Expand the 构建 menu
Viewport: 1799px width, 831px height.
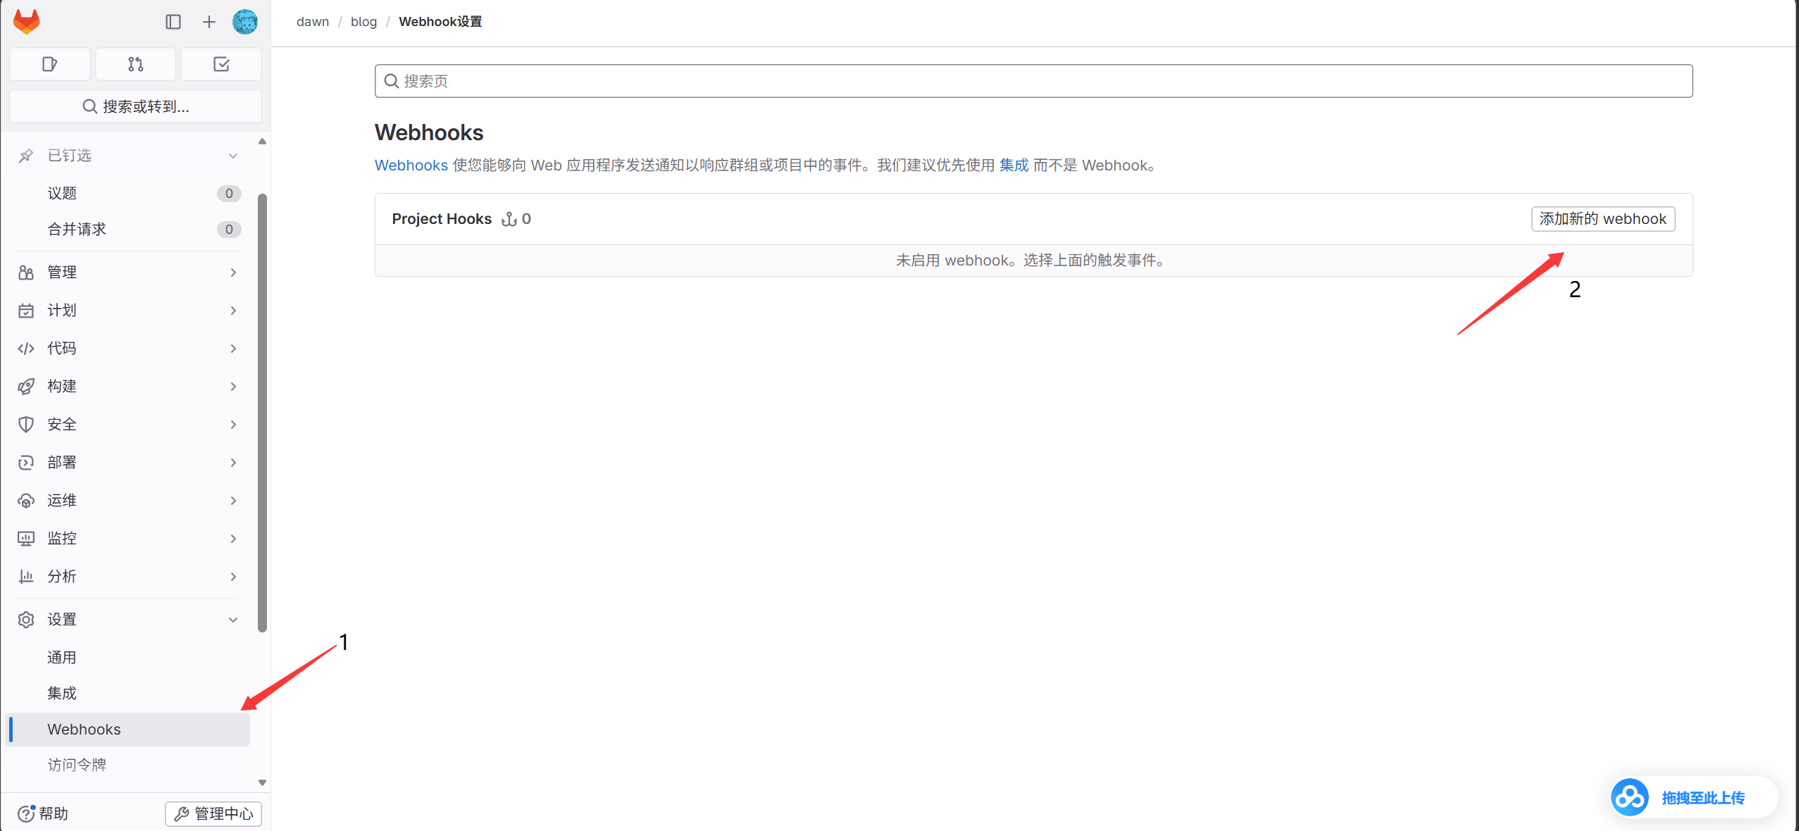[127, 387]
